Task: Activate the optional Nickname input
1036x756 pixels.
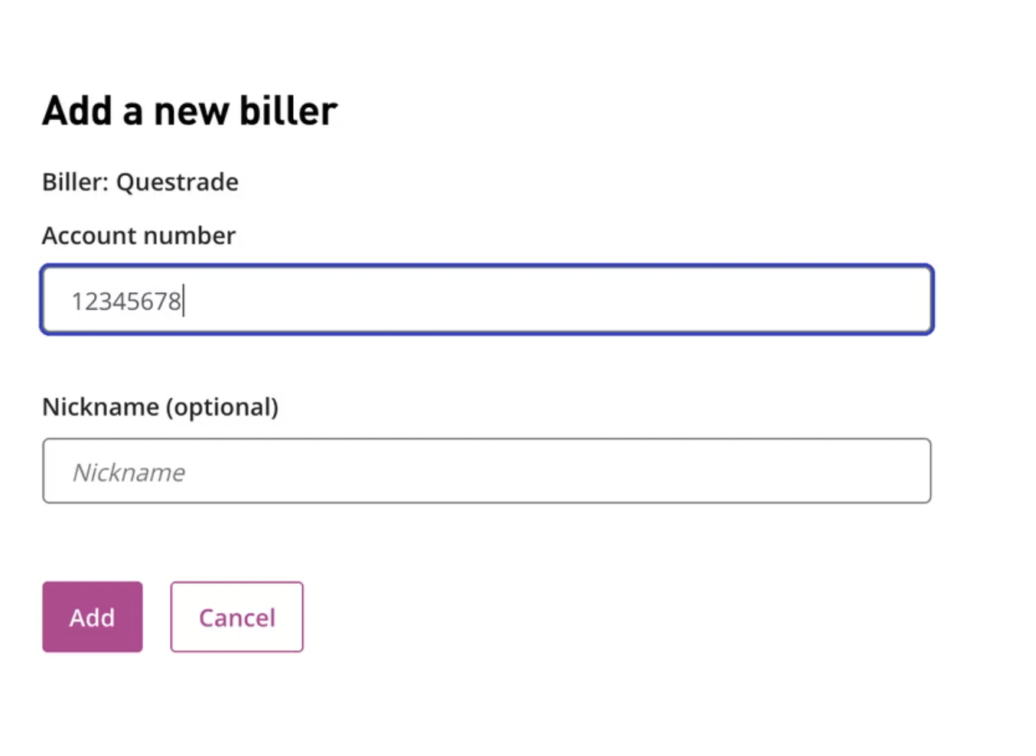Action: point(487,471)
